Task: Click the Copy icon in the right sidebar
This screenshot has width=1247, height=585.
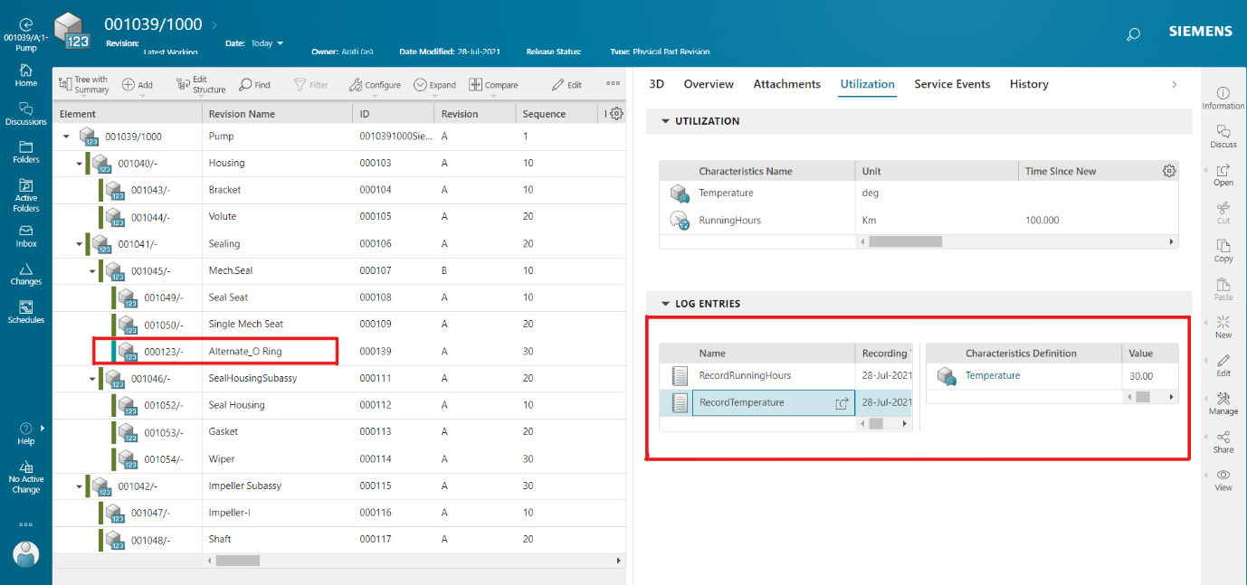Action: pyautogui.click(x=1223, y=250)
